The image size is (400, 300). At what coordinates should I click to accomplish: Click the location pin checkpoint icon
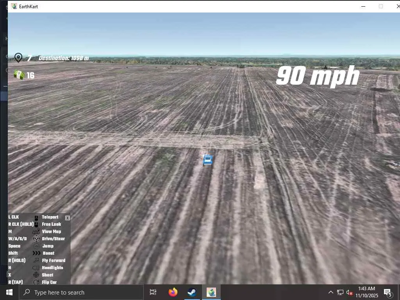pos(18,58)
